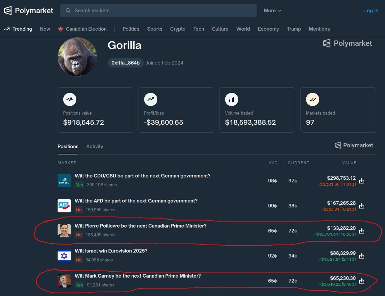Open the Tech category
The width and height of the screenshot is (385, 296).
[199, 29]
